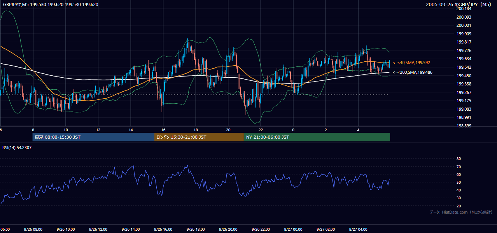Click price axis label 199.175
This screenshot has width=497, height=233.
464,101
